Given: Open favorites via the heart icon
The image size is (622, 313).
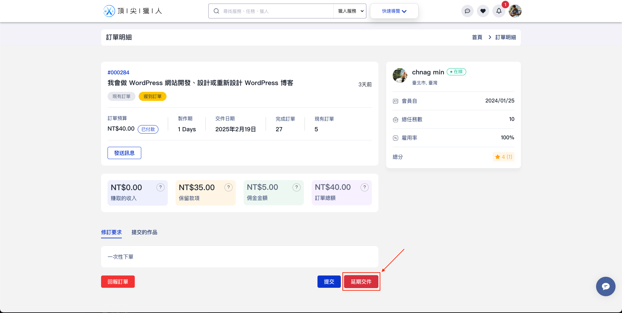Looking at the screenshot, I should point(483,11).
